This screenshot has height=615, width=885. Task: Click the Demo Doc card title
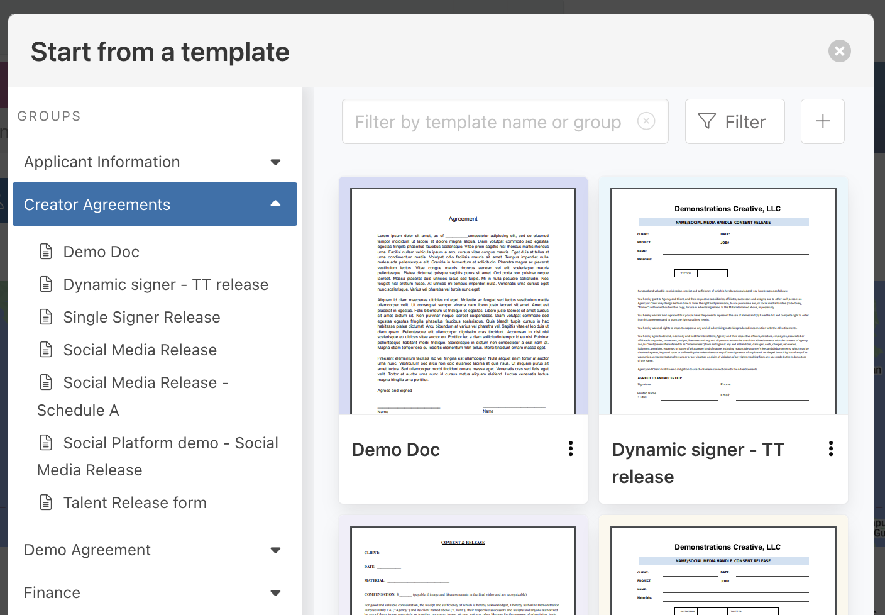coord(396,450)
